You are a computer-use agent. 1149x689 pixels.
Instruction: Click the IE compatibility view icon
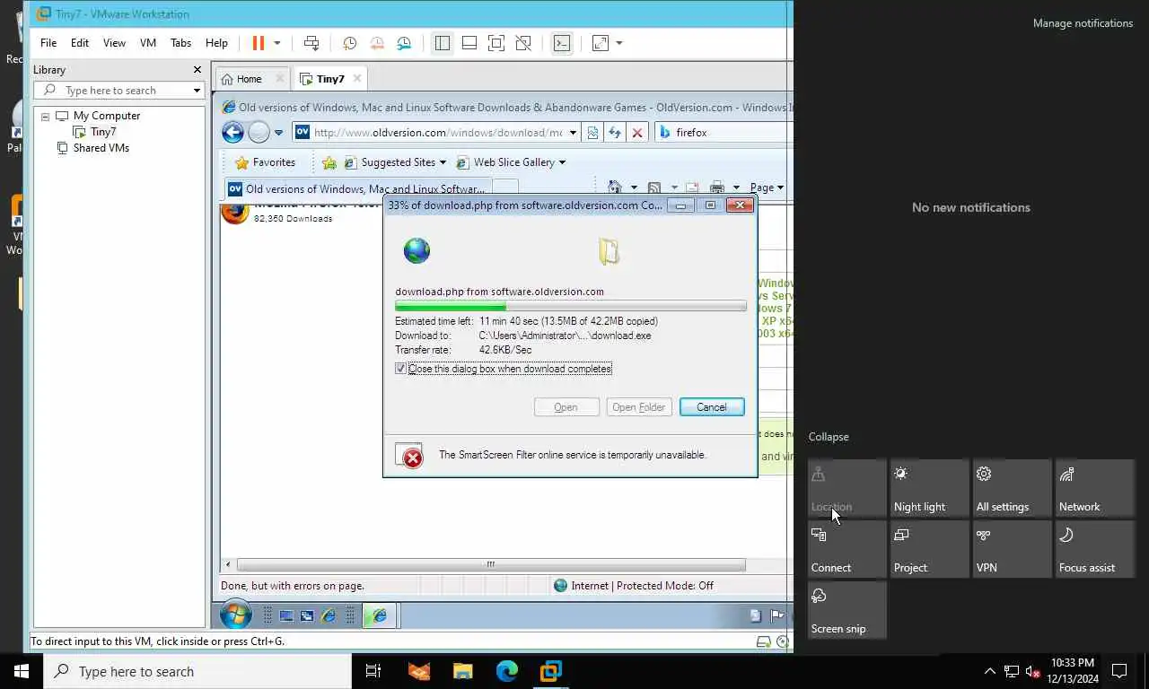click(x=592, y=133)
